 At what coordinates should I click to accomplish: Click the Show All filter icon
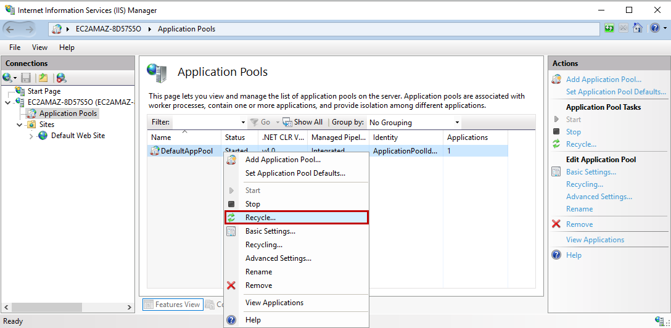pos(287,122)
